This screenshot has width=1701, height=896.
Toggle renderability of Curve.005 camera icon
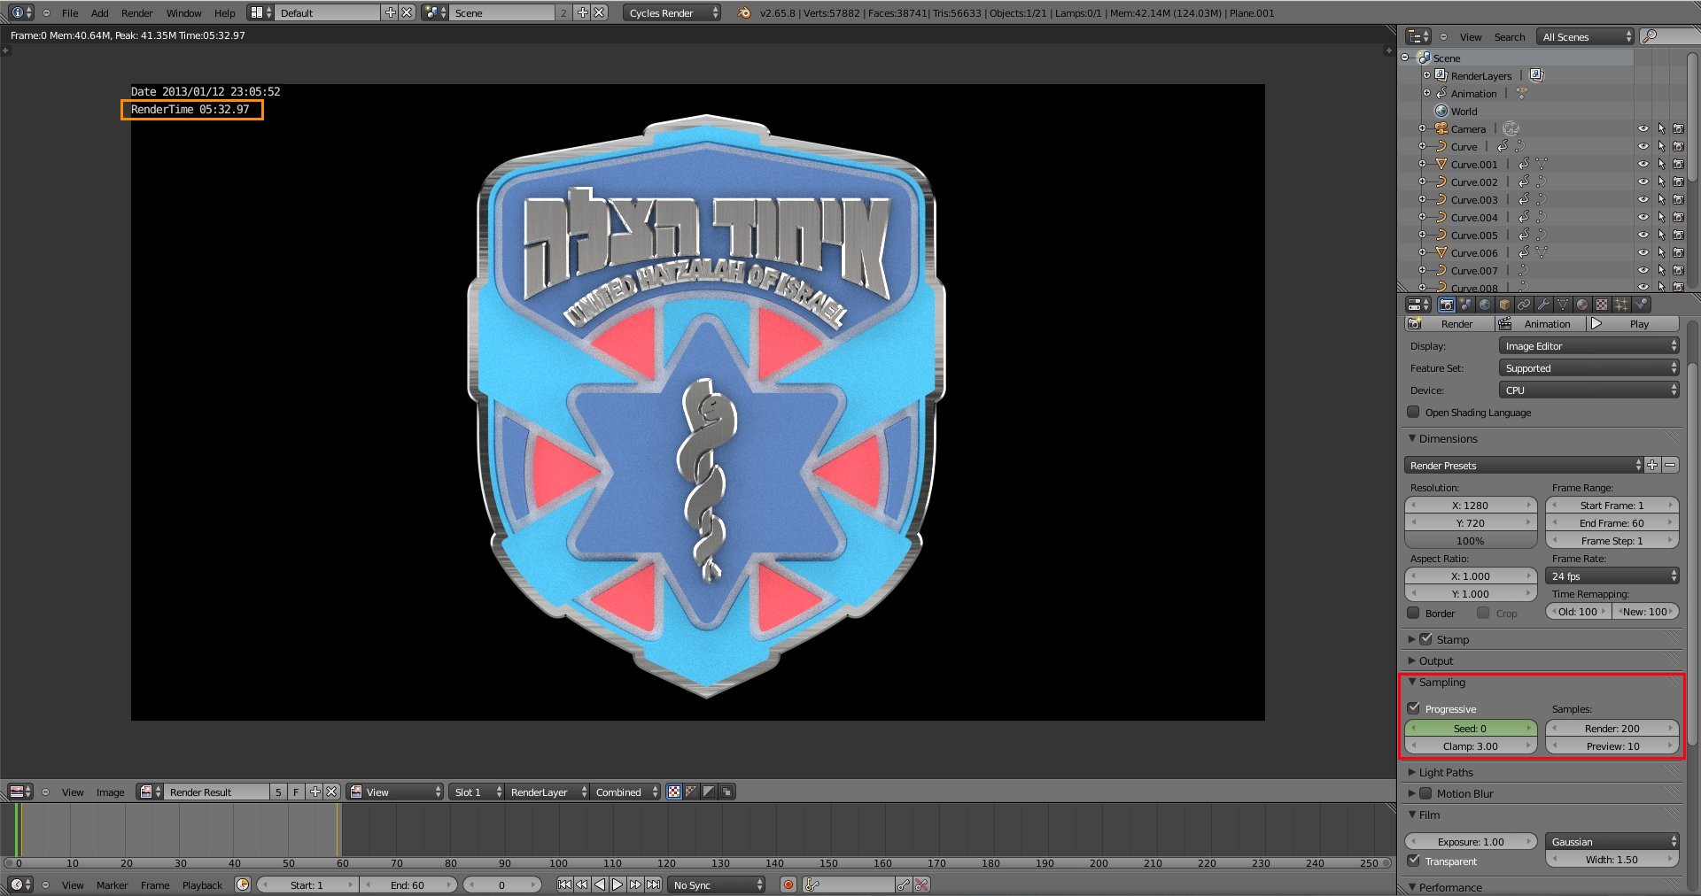point(1678,236)
